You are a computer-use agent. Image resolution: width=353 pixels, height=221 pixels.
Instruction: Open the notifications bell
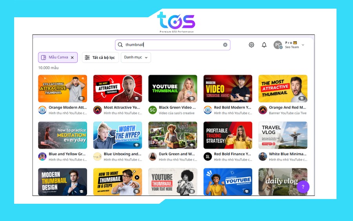(x=264, y=45)
